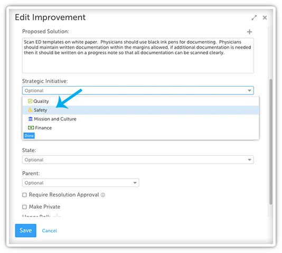Click the green Quality checkmark icon

pos(30,101)
